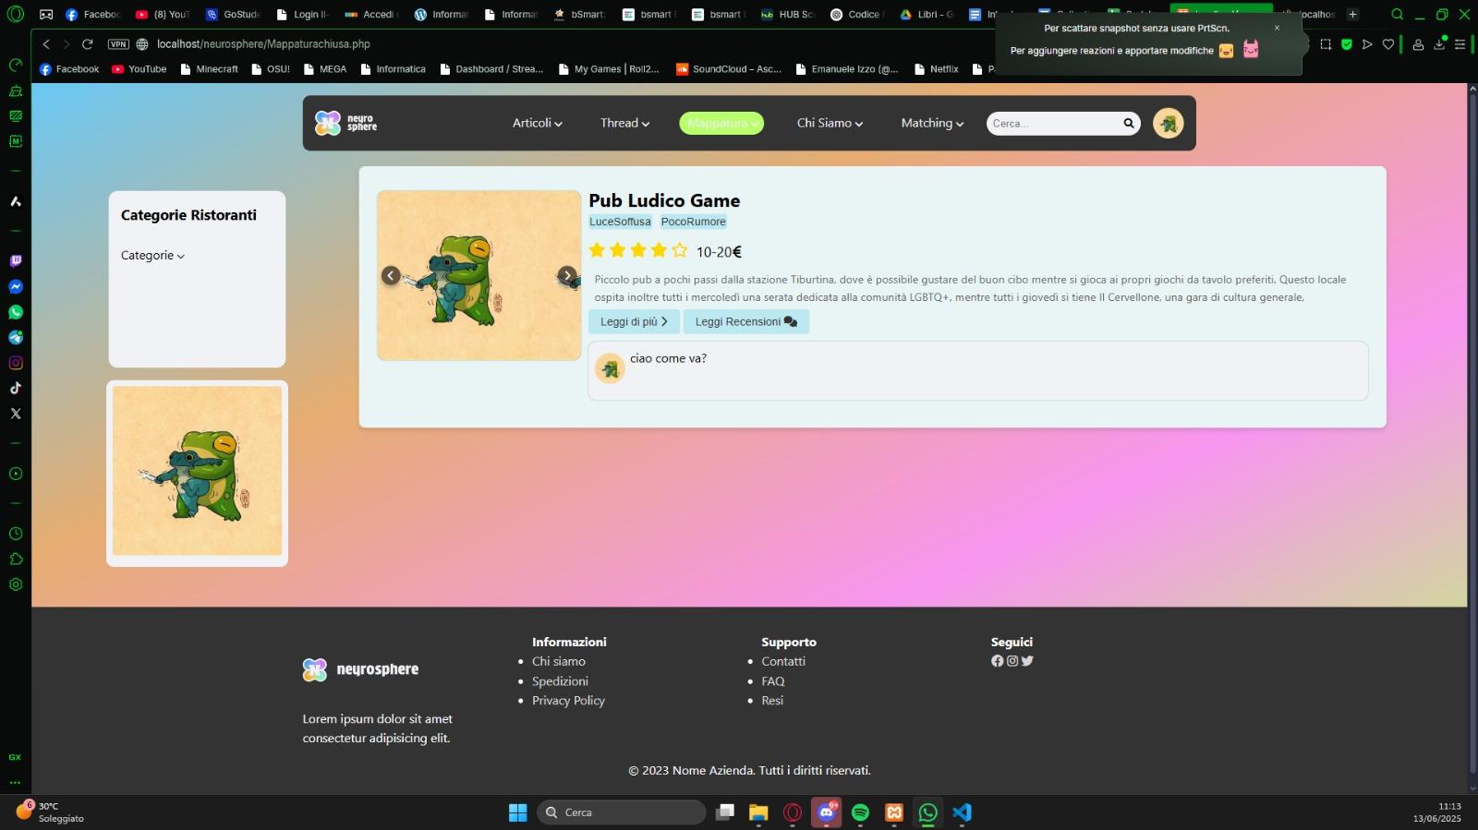Show previous image with carousel left arrow
1478x830 pixels.
click(391, 275)
